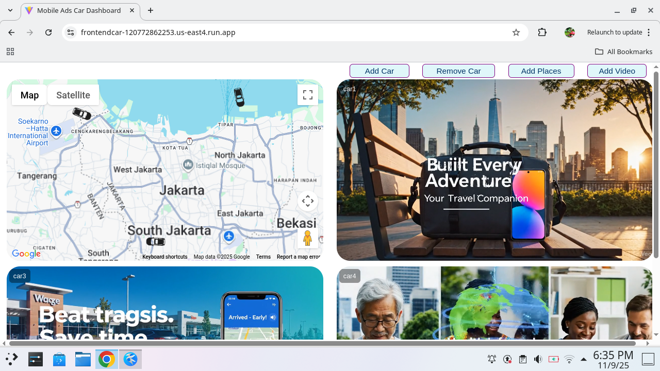Click car icon in the sea area
The image size is (660, 371).
(x=239, y=97)
